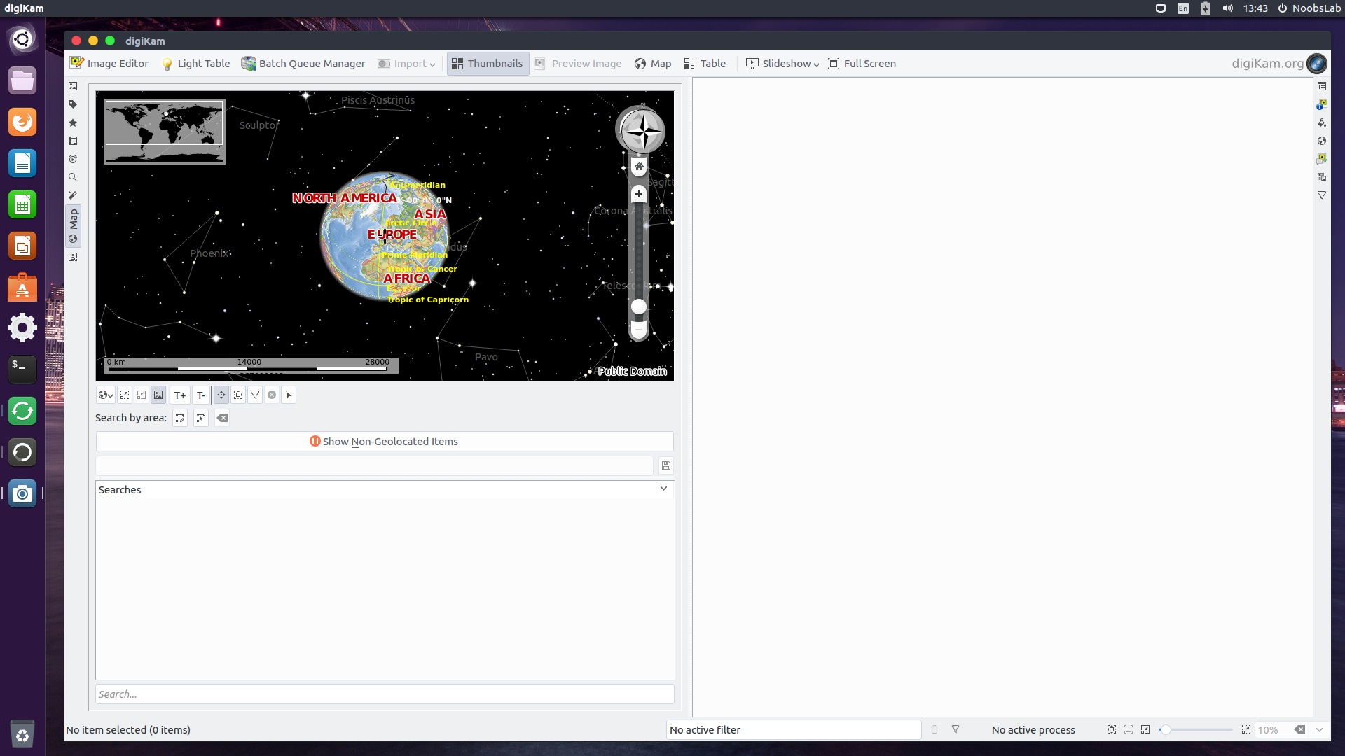Open the Timeline view on the left sidebar

(73, 159)
